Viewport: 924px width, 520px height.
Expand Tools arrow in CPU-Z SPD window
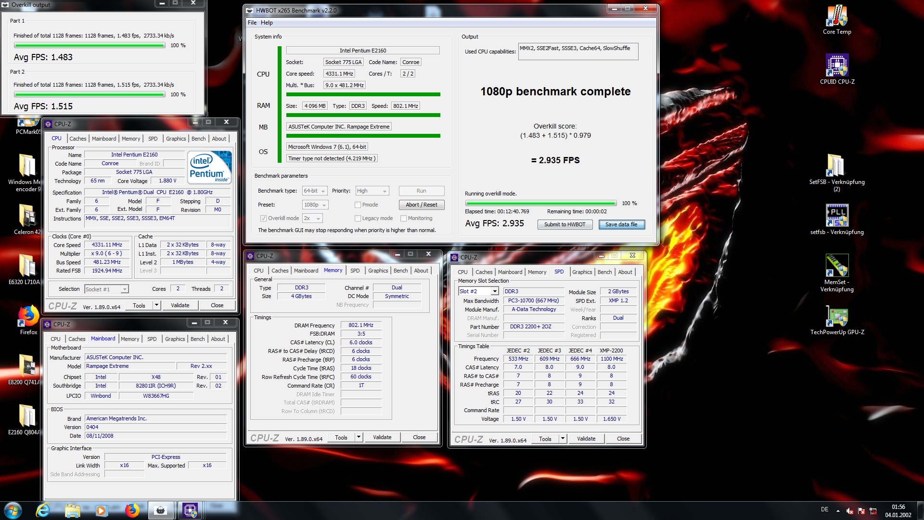[x=563, y=439]
